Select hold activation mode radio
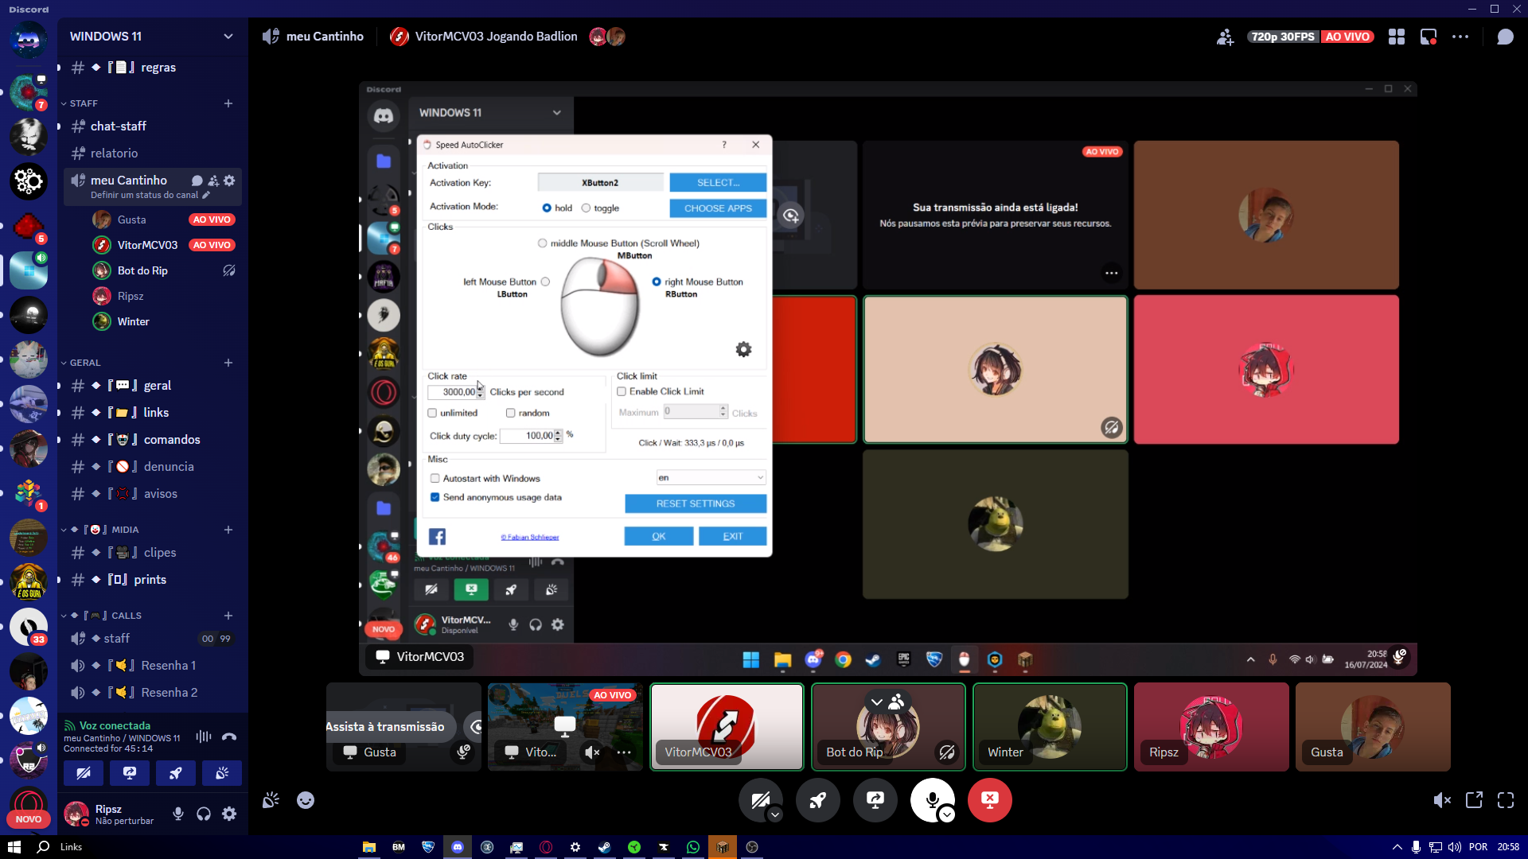 click(547, 208)
